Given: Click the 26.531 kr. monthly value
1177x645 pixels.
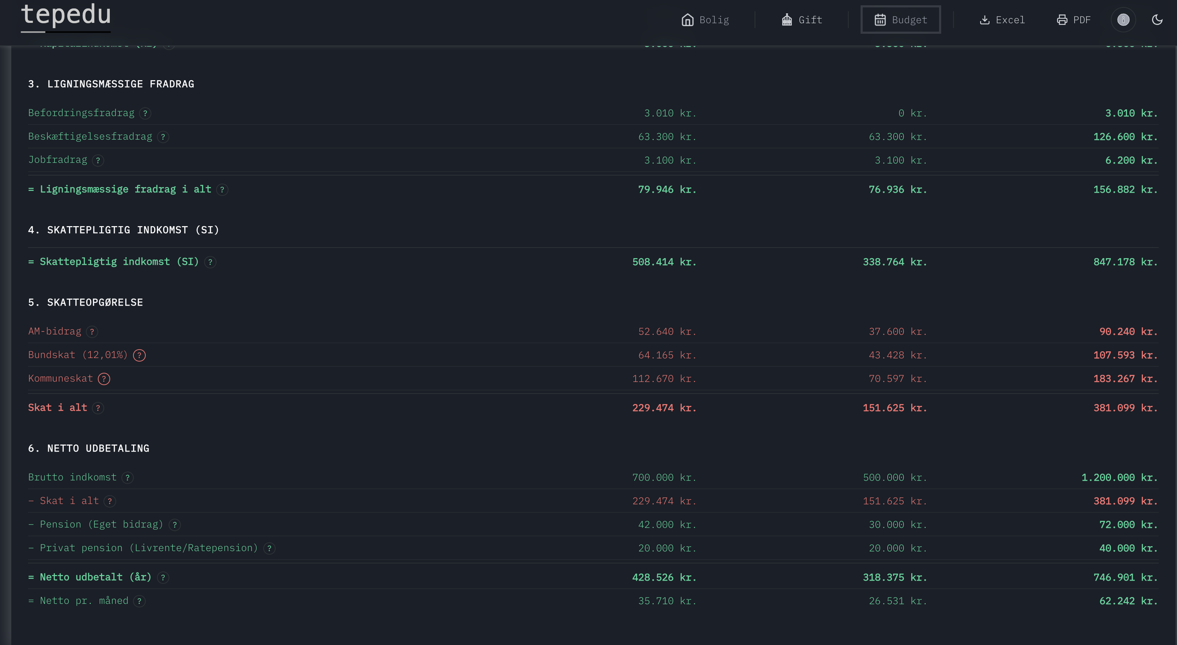Looking at the screenshot, I should coord(898,601).
